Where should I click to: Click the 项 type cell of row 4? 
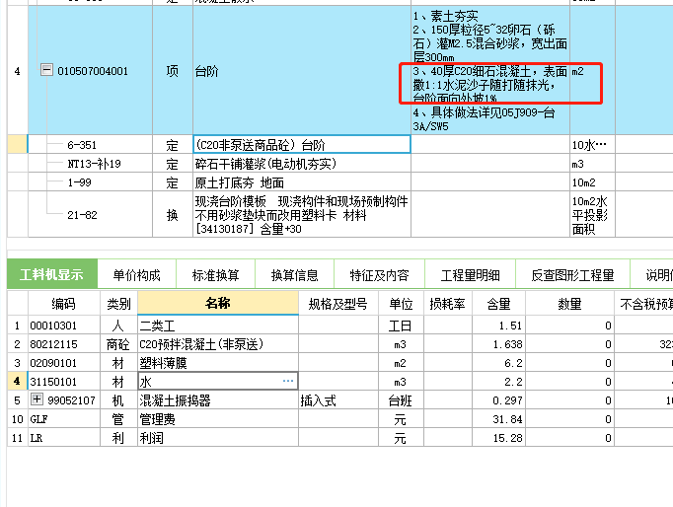tap(173, 71)
